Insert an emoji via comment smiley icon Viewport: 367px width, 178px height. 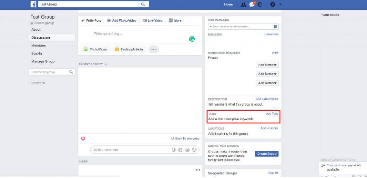(173, 150)
